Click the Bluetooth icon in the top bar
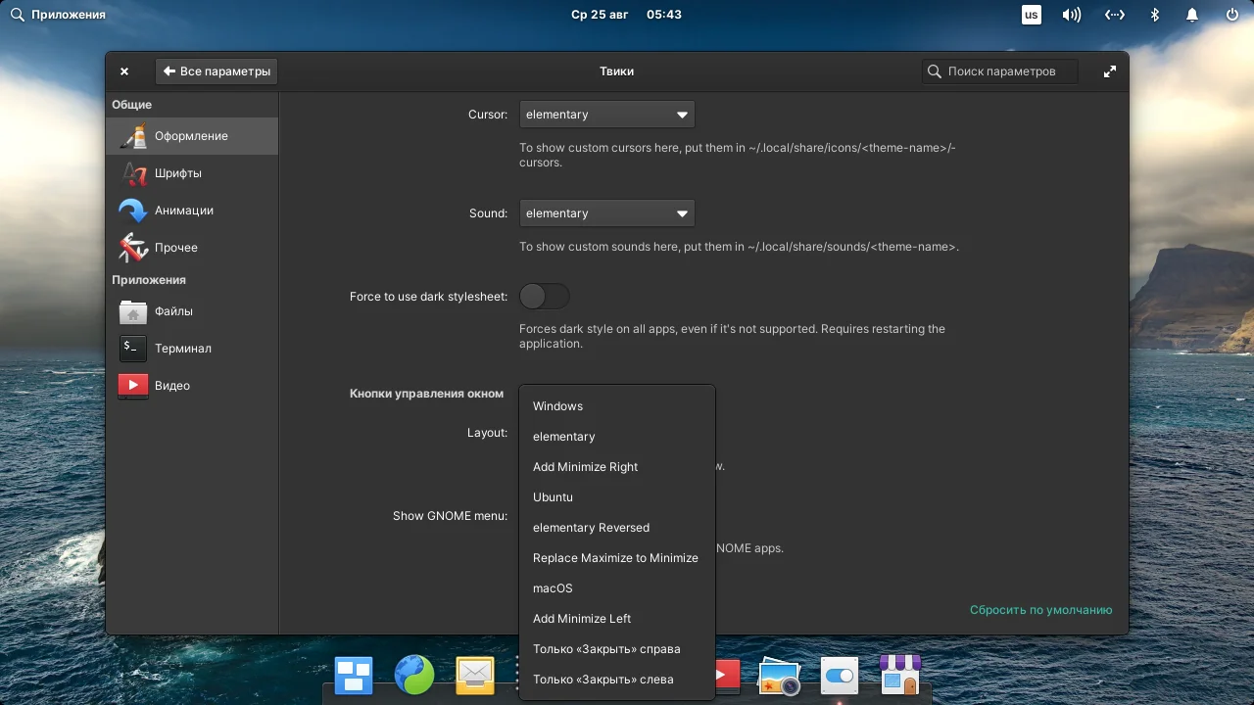Screen dimensions: 1254x705 (x=1154, y=14)
